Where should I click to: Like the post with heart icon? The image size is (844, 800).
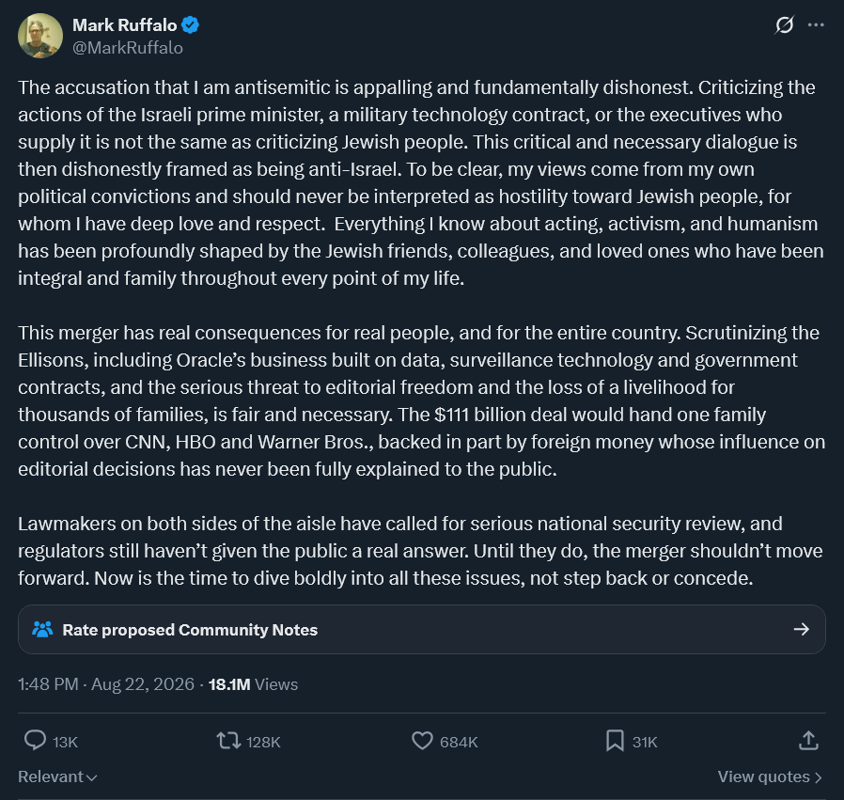pyautogui.click(x=422, y=741)
